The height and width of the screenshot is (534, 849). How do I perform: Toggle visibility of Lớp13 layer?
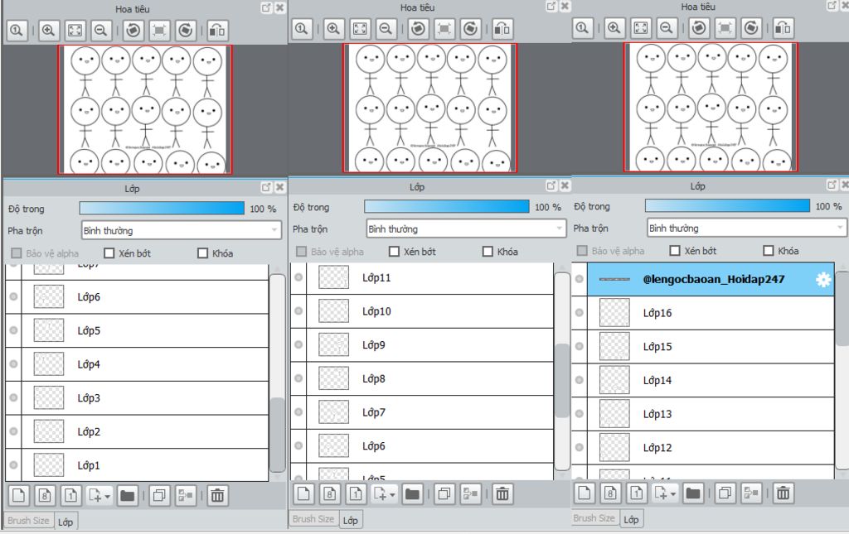[580, 413]
